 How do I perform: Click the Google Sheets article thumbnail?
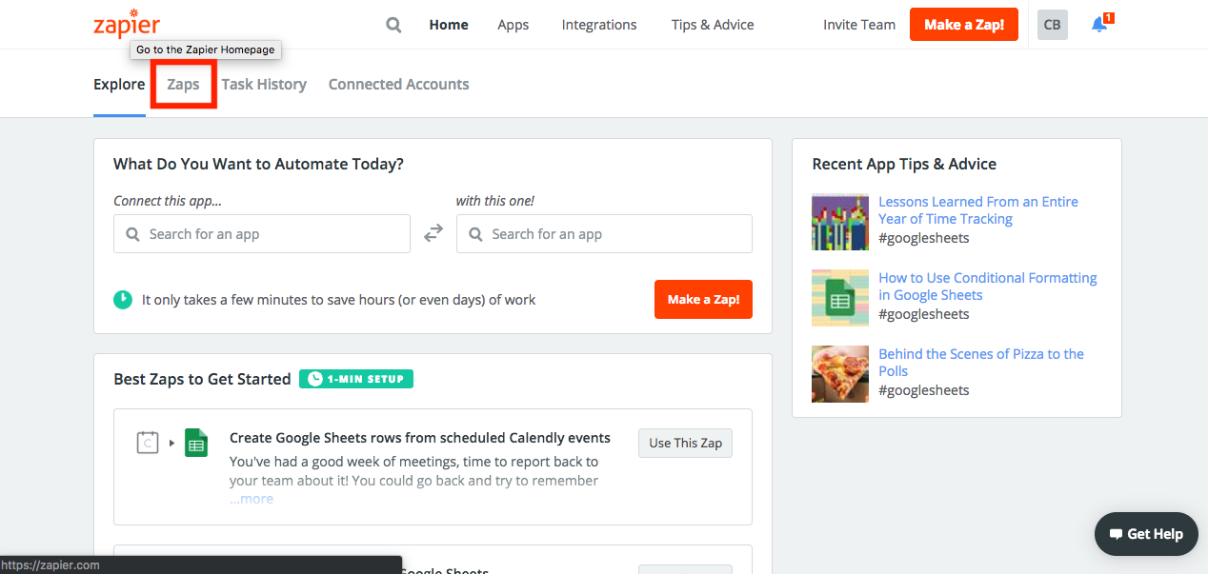pyautogui.click(x=840, y=298)
